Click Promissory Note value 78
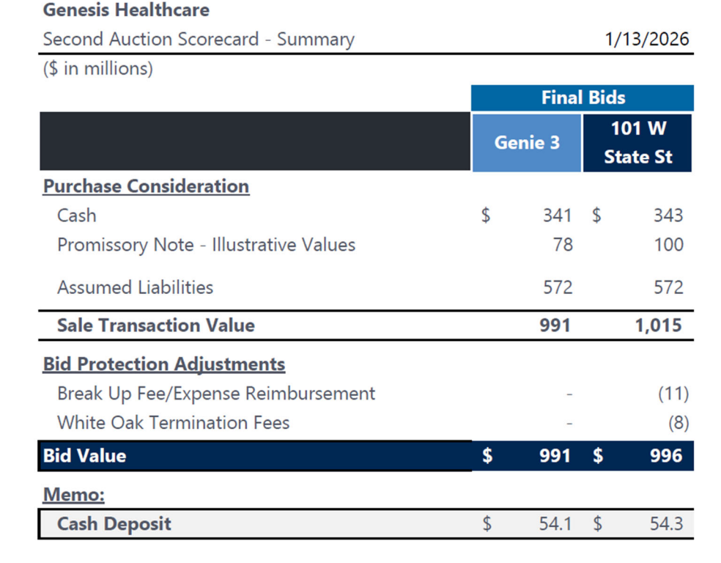721x563 pixels. (x=562, y=245)
